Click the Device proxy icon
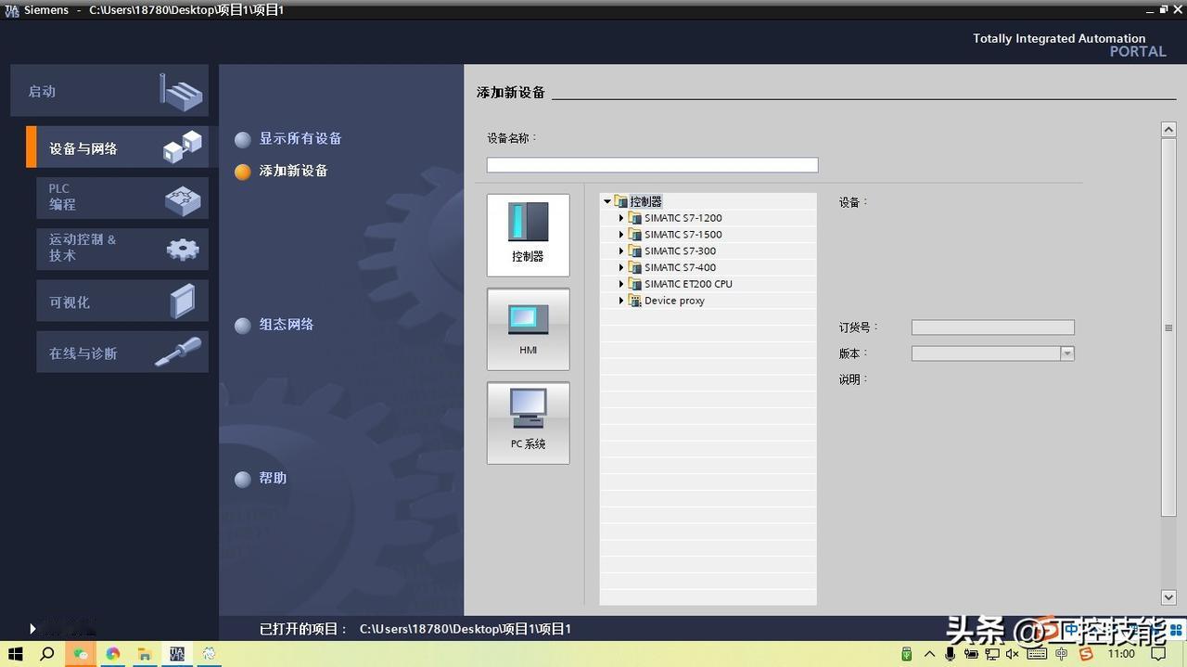 point(635,301)
